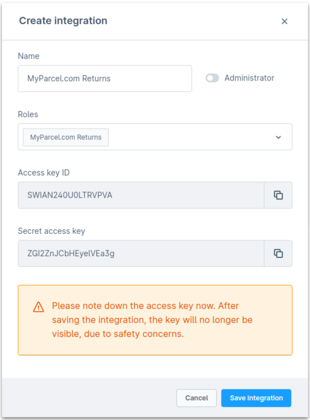Select the MyParcel.com Returns role chip
This screenshot has height=420, width=310.
pos(65,137)
